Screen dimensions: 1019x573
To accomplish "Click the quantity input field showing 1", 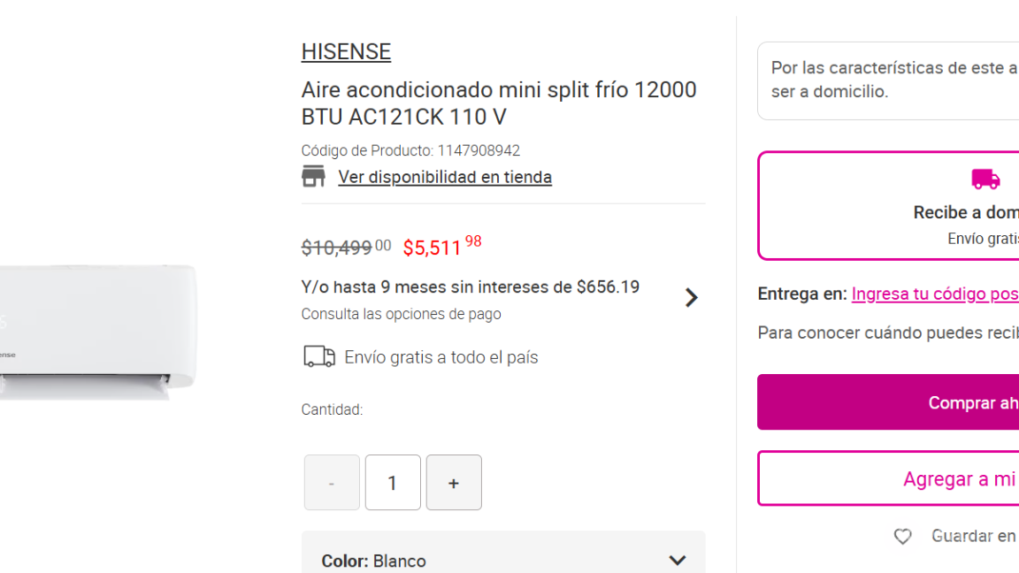I will coord(393,482).
